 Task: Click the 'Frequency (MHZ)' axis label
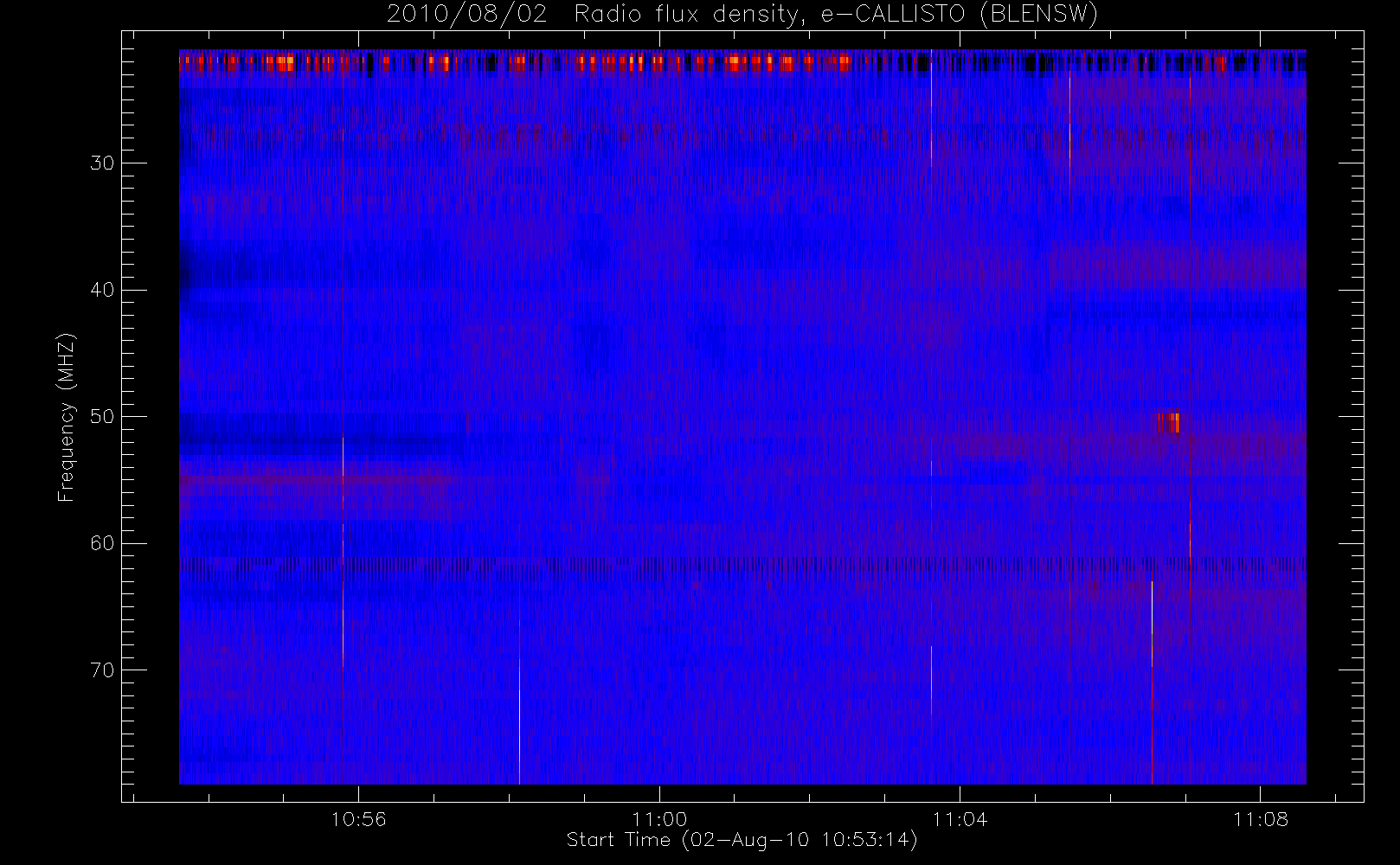click(67, 418)
